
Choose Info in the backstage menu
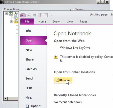pyautogui.click(x=33, y=31)
